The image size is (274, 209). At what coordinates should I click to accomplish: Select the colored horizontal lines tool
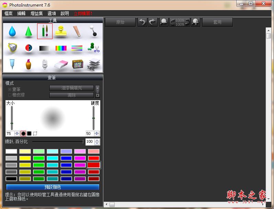pyautogui.click(x=77, y=48)
